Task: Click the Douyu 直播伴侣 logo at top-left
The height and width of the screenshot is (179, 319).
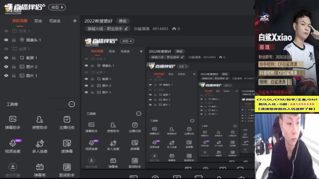Action: (x=24, y=8)
